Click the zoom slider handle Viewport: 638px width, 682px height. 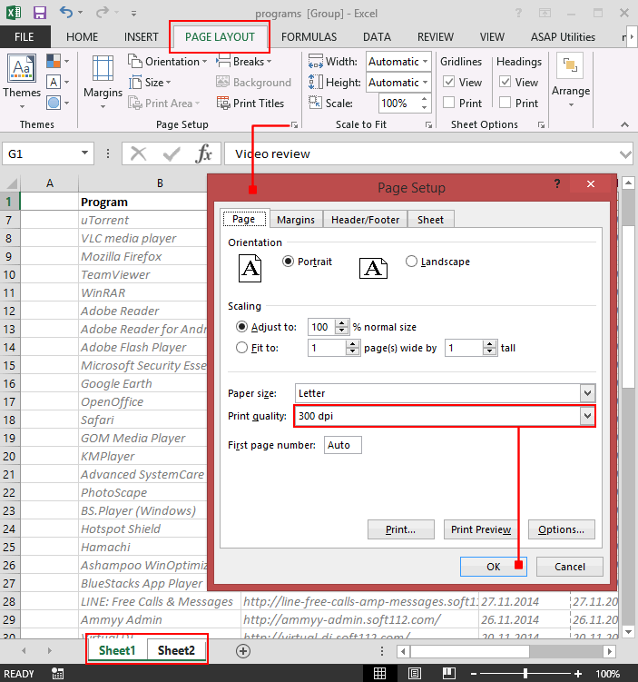tap(525, 673)
